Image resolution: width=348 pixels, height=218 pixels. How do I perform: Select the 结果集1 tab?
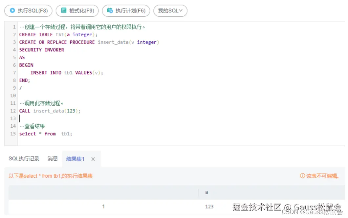point(75,159)
